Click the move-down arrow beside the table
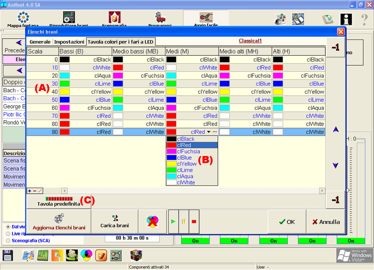Image resolution: width=374 pixels, height=270 pixels. click(x=336, y=166)
